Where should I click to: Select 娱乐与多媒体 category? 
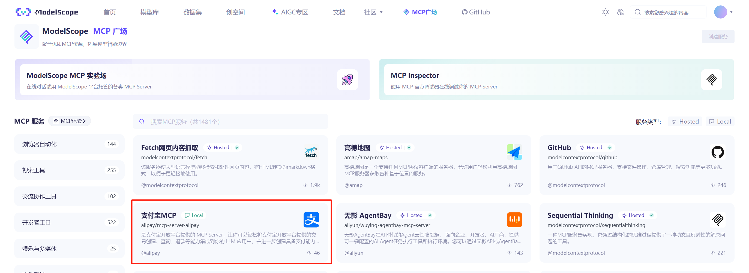69,249
